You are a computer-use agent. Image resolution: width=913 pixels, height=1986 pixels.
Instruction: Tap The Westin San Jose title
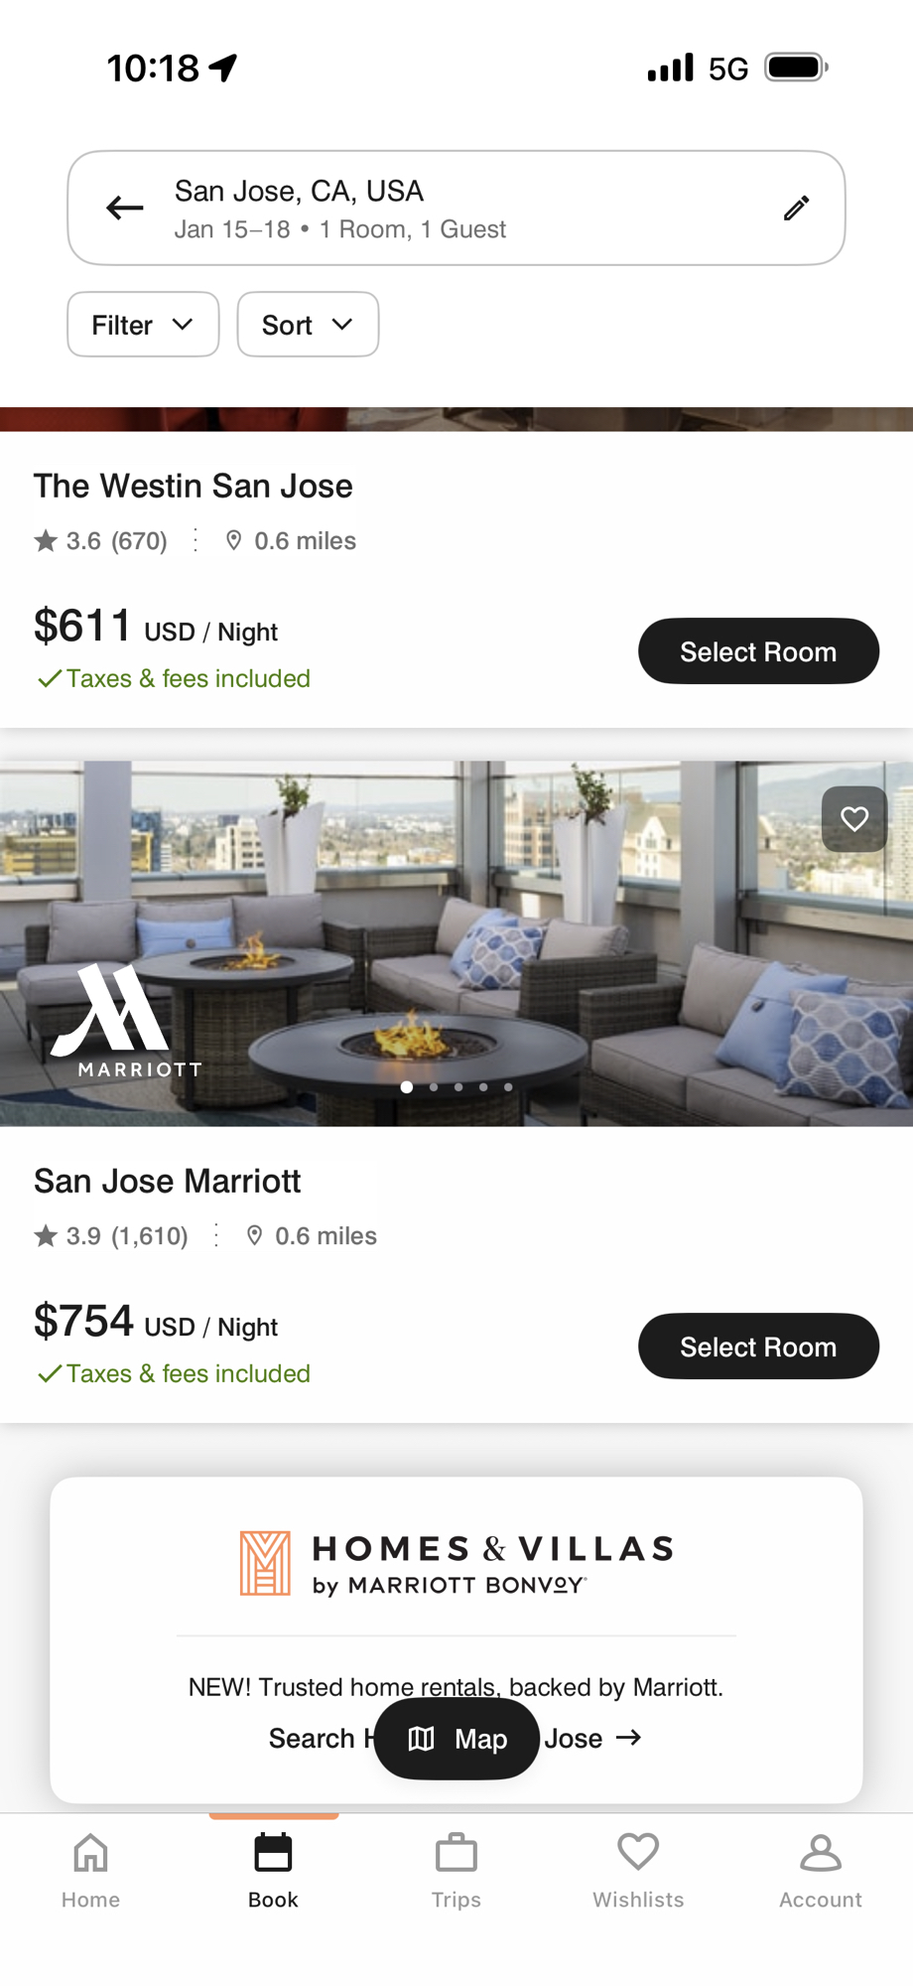[193, 486]
